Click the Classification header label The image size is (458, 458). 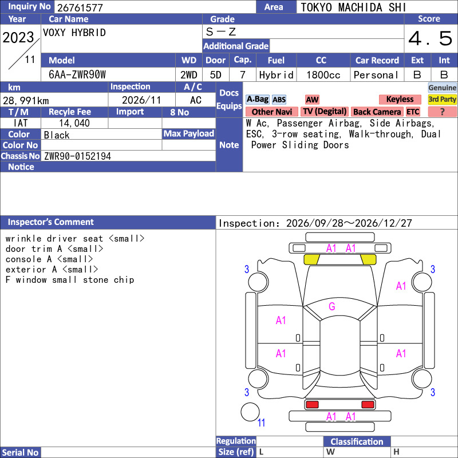(357, 441)
